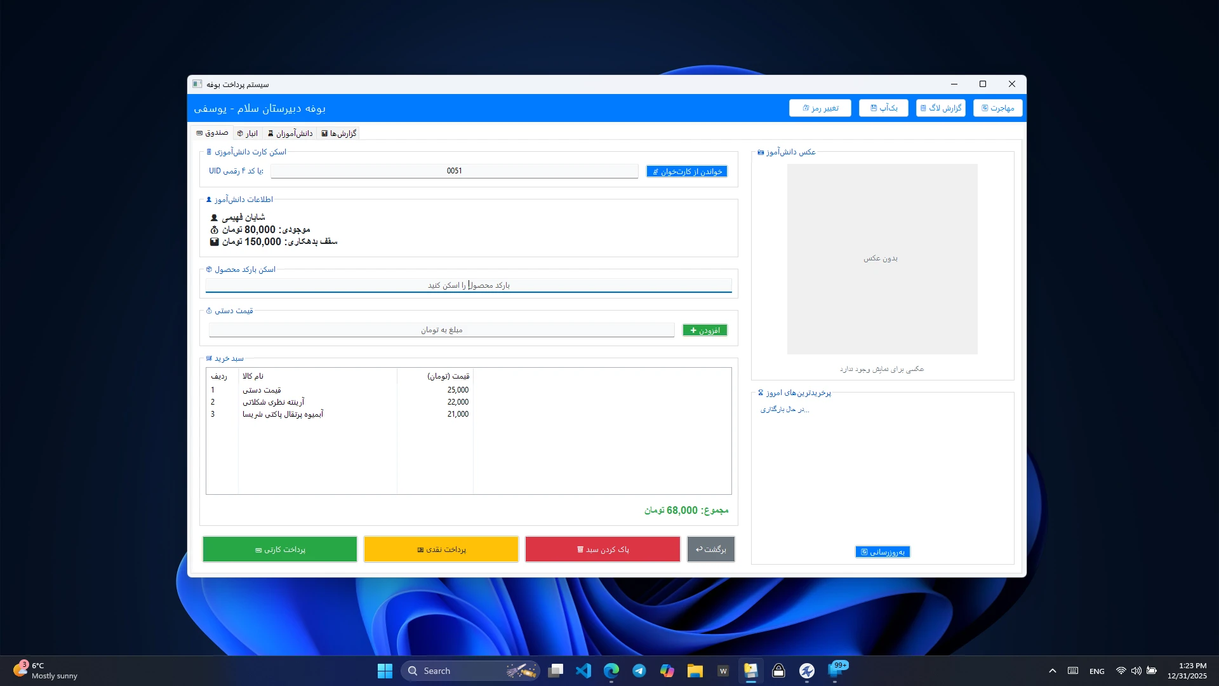Open the گزارش لاگ log report
Viewport: 1219px width, 686px height.
940,108
